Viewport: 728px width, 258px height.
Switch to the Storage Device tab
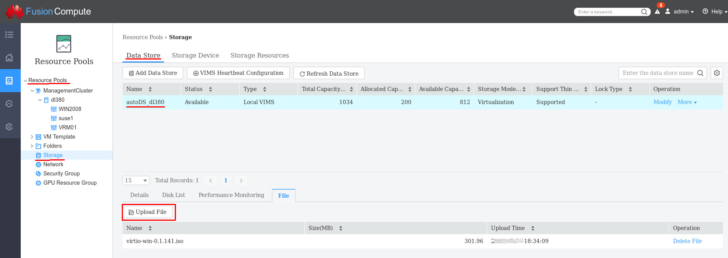tap(195, 55)
